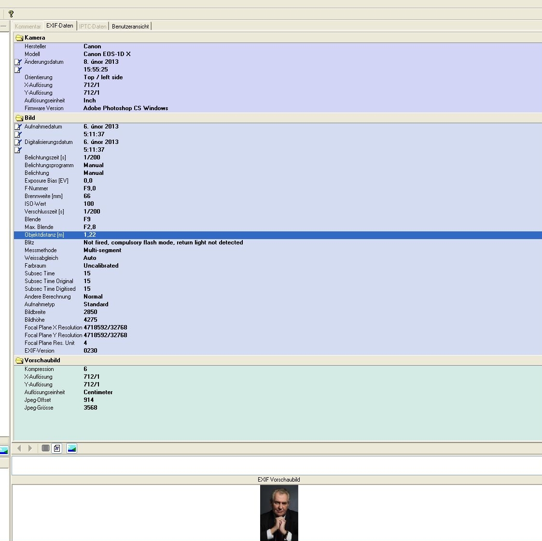
Task: Switch to the Benutzeransicht tab
Action: click(x=130, y=27)
